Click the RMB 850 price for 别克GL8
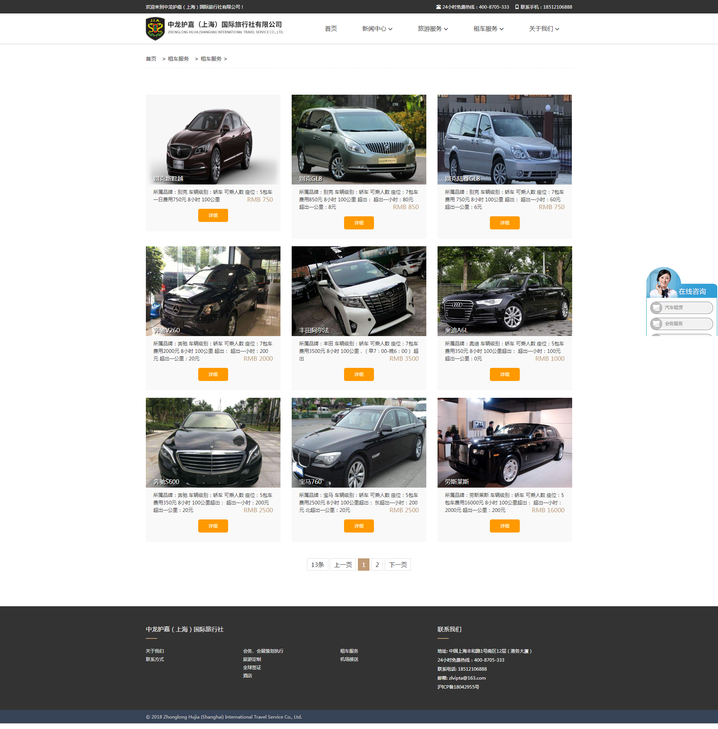Viewport: 718px width, 729px height. (x=406, y=207)
